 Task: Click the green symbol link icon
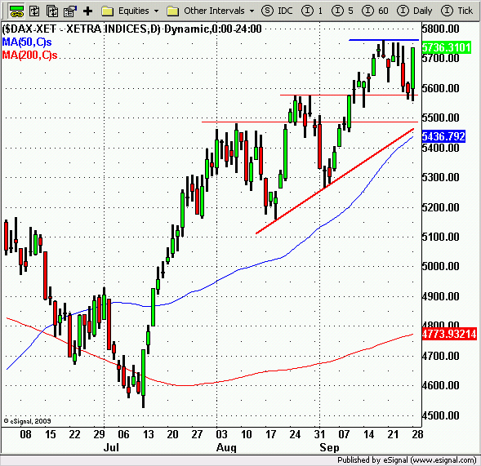click(16, 11)
